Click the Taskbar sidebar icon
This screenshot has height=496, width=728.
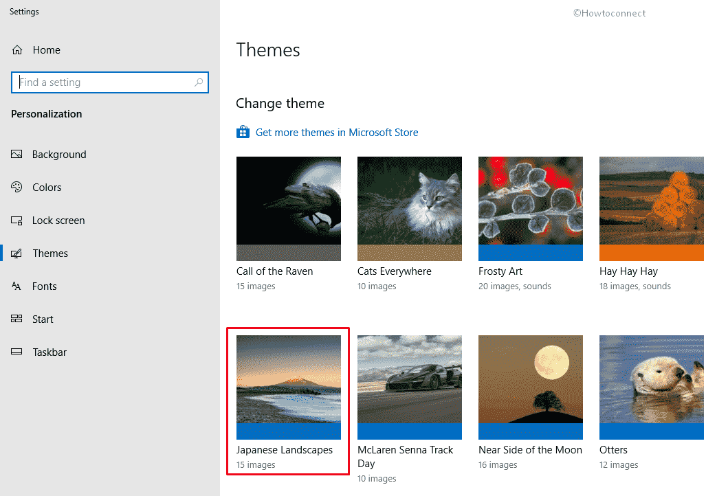coord(15,352)
